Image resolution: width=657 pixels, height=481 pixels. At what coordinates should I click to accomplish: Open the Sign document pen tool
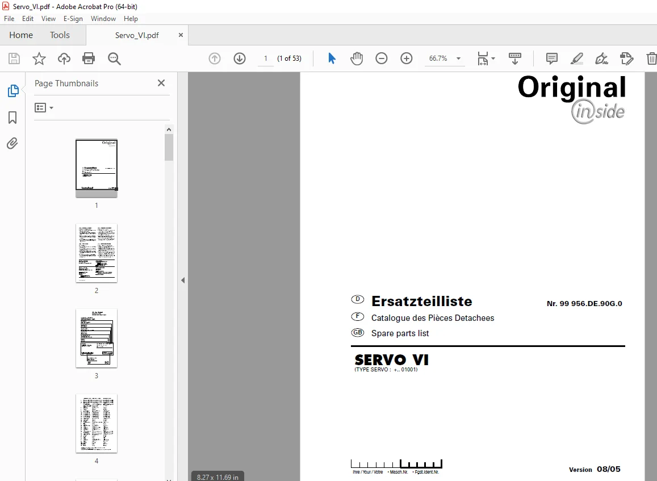point(602,58)
